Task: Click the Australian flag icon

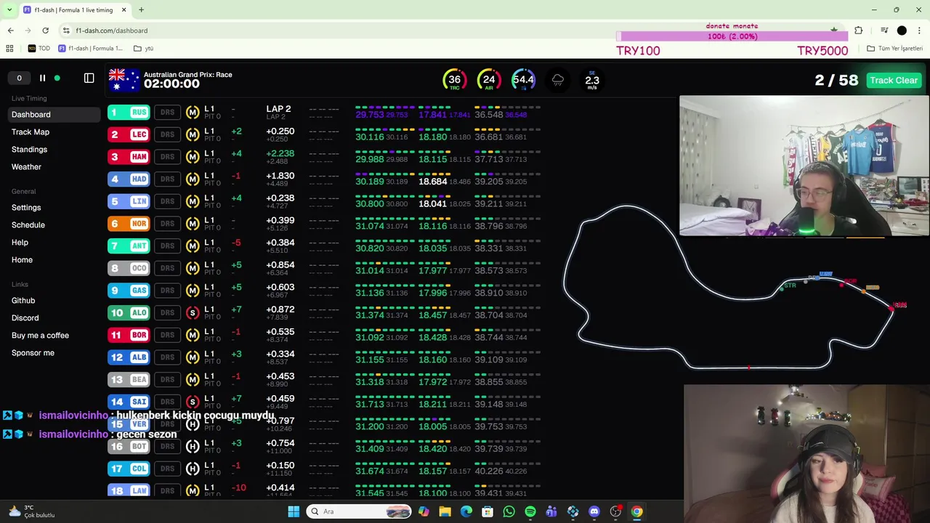Action: pyautogui.click(x=124, y=80)
